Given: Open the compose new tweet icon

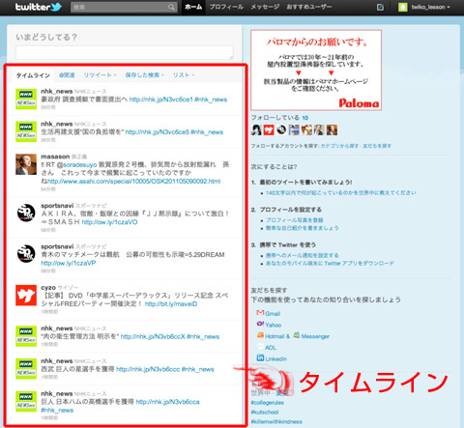Looking at the screenshot, I should click(x=380, y=7).
